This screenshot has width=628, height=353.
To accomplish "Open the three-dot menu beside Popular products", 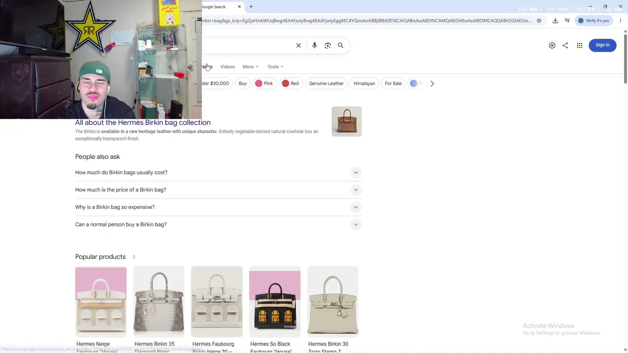I will coord(134,257).
